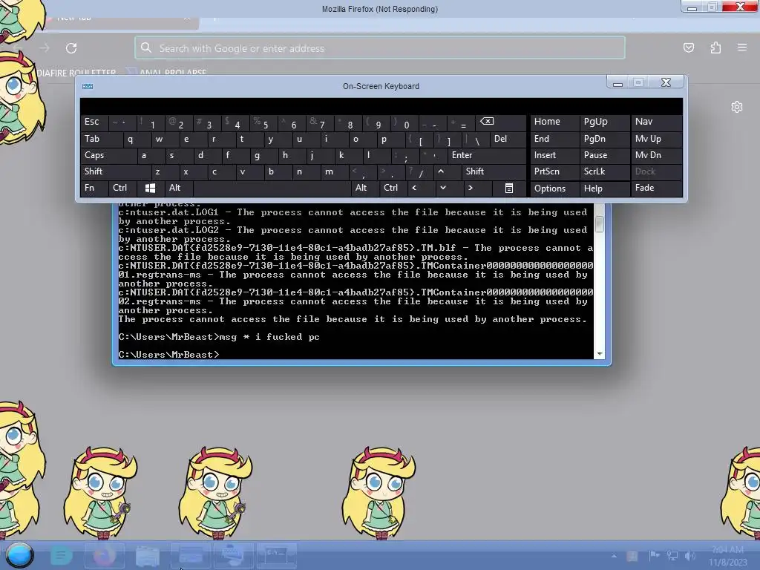This screenshot has height=570, width=760.
Task: Click the On-Screen Keyboard taskbar icon
Action: pos(234,555)
